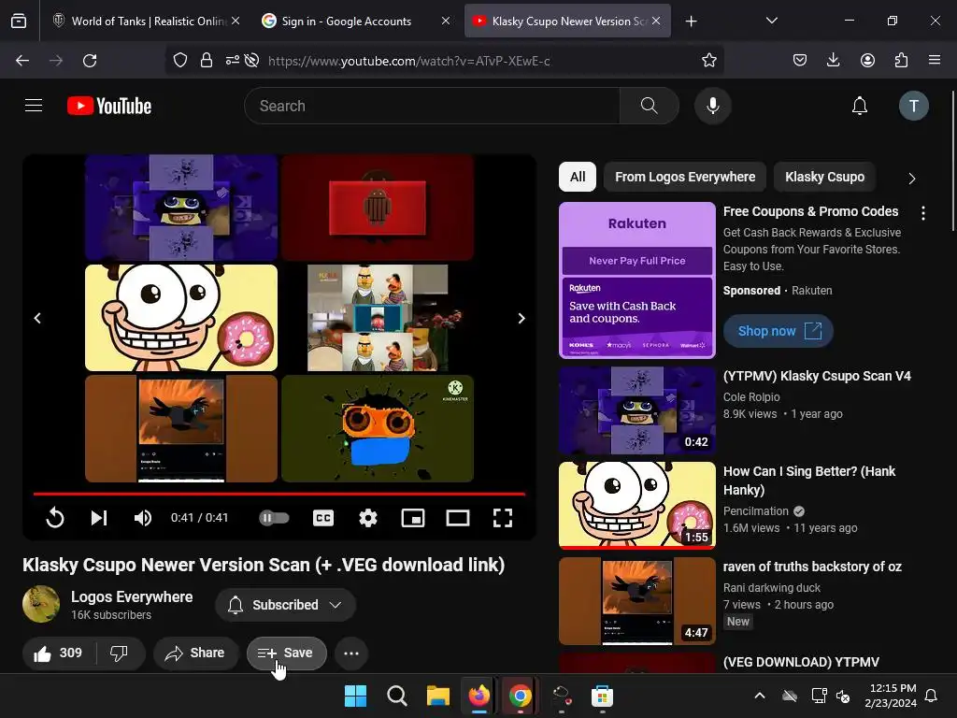Image resolution: width=957 pixels, height=718 pixels.
Task: Open How Can I Sing Better thumbnail
Action: (x=637, y=505)
